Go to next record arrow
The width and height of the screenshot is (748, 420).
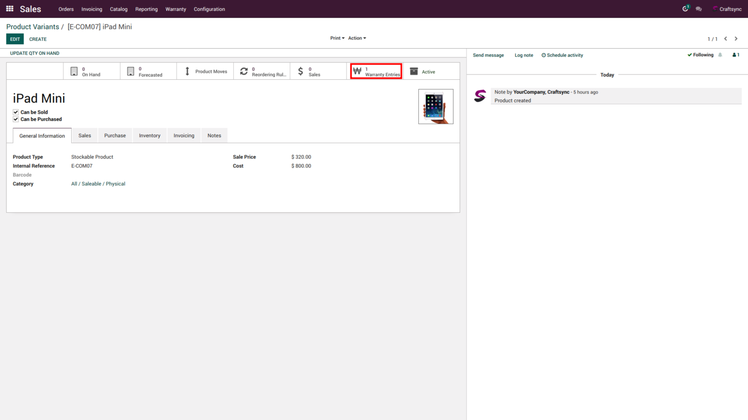736,39
